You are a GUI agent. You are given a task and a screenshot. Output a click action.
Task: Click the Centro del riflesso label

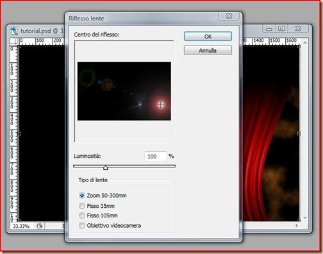click(x=97, y=35)
